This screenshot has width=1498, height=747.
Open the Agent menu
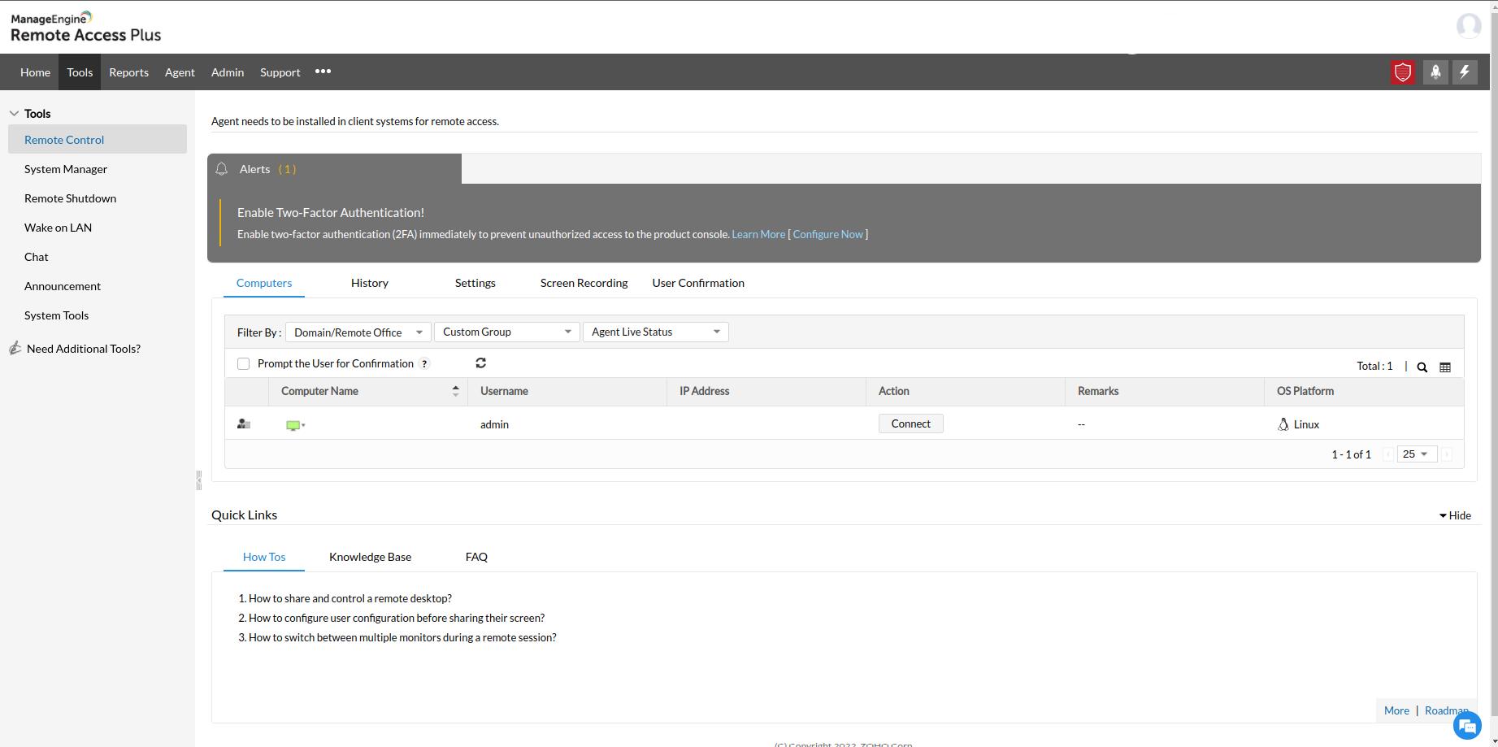coord(180,72)
